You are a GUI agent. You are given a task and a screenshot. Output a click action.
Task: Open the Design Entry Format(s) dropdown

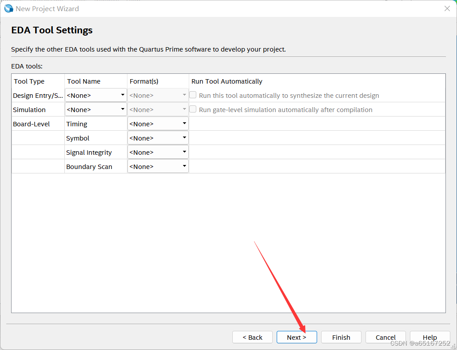point(158,95)
